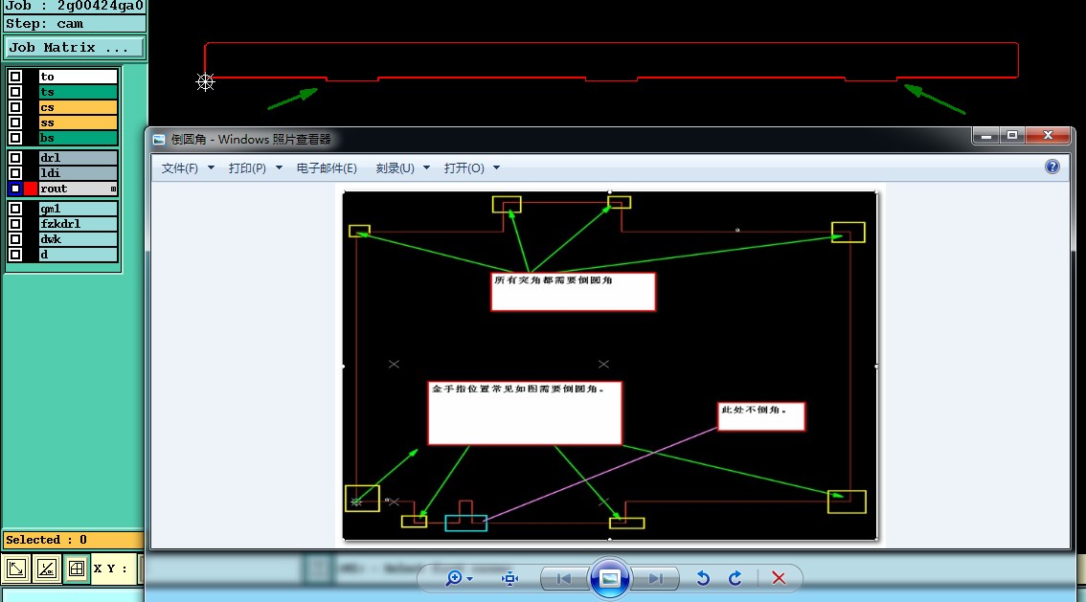Select the dwk layer name
Screen dimensions: 1086x602
[79, 239]
